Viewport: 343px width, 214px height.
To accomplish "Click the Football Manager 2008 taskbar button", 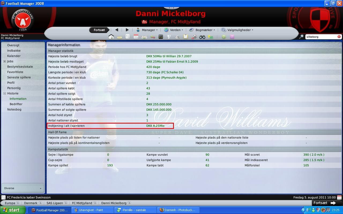I will tap(50, 210).
